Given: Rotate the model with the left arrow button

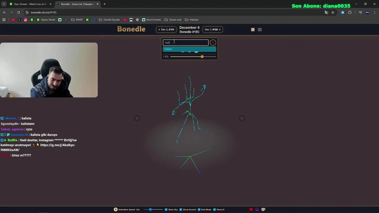Looking at the screenshot, I should (137, 118).
